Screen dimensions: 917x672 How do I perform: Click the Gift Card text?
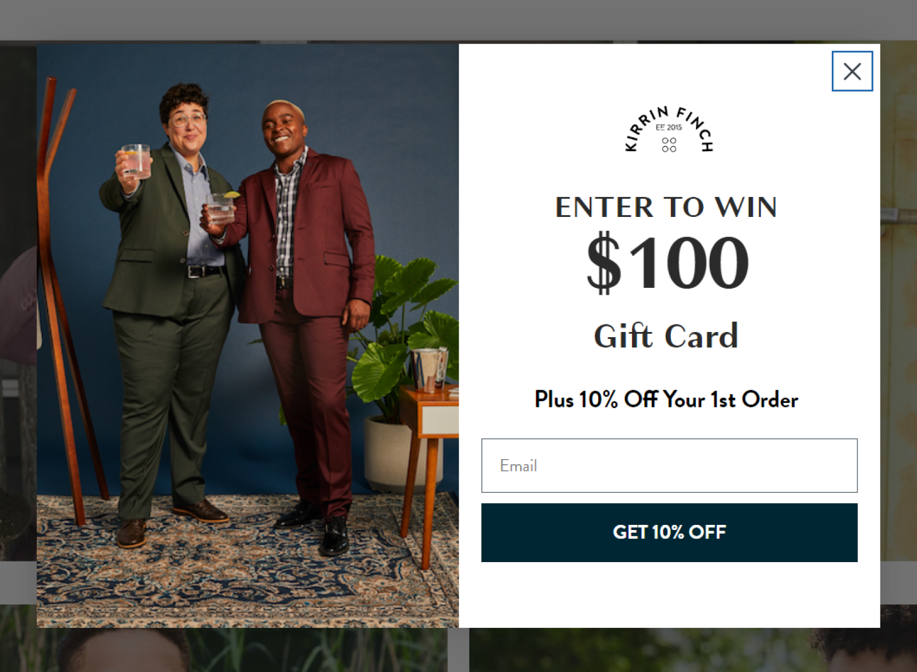coord(666,336)
